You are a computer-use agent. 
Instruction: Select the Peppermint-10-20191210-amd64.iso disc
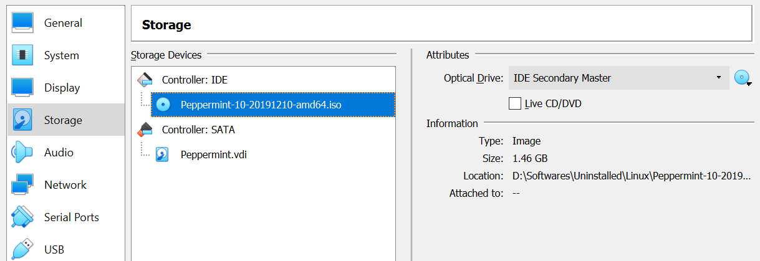point(261,105)
